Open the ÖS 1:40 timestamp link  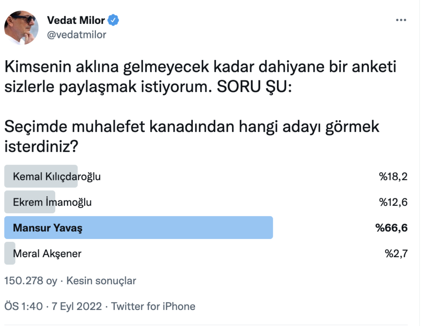[x=23, y=307]
